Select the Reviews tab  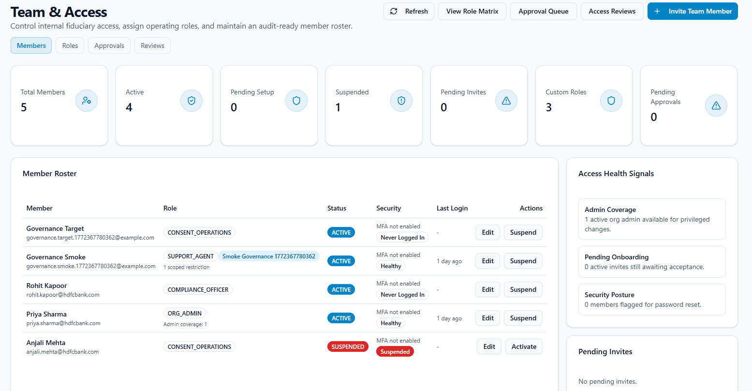(x=152, y=45)
